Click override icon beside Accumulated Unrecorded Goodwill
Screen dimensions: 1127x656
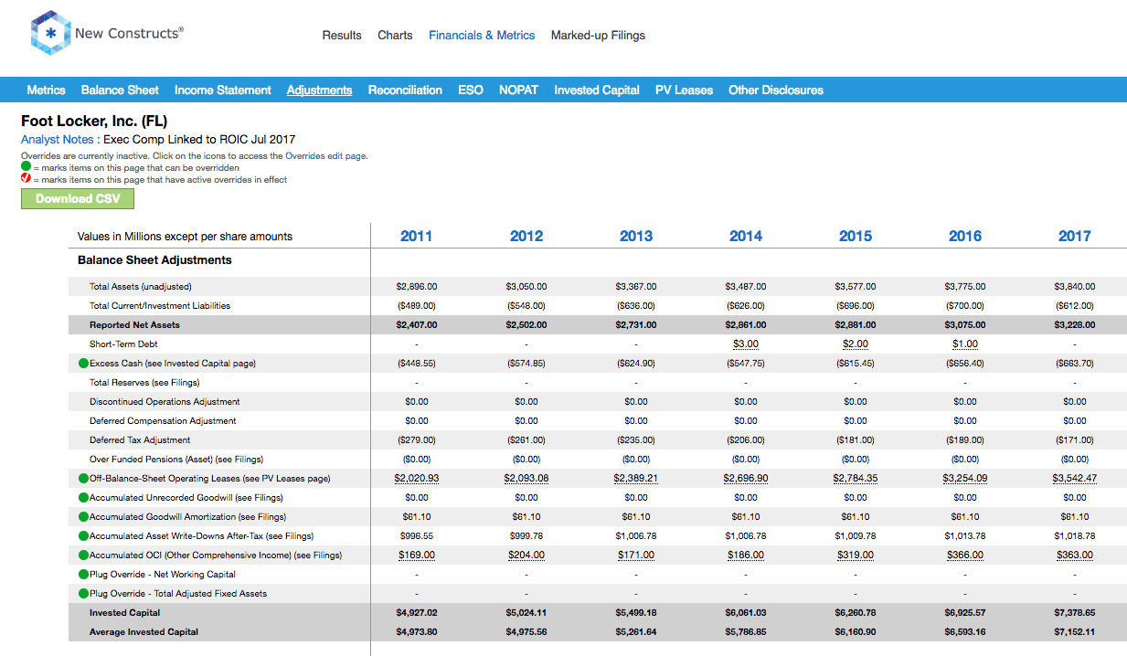(x=83, y=498)
